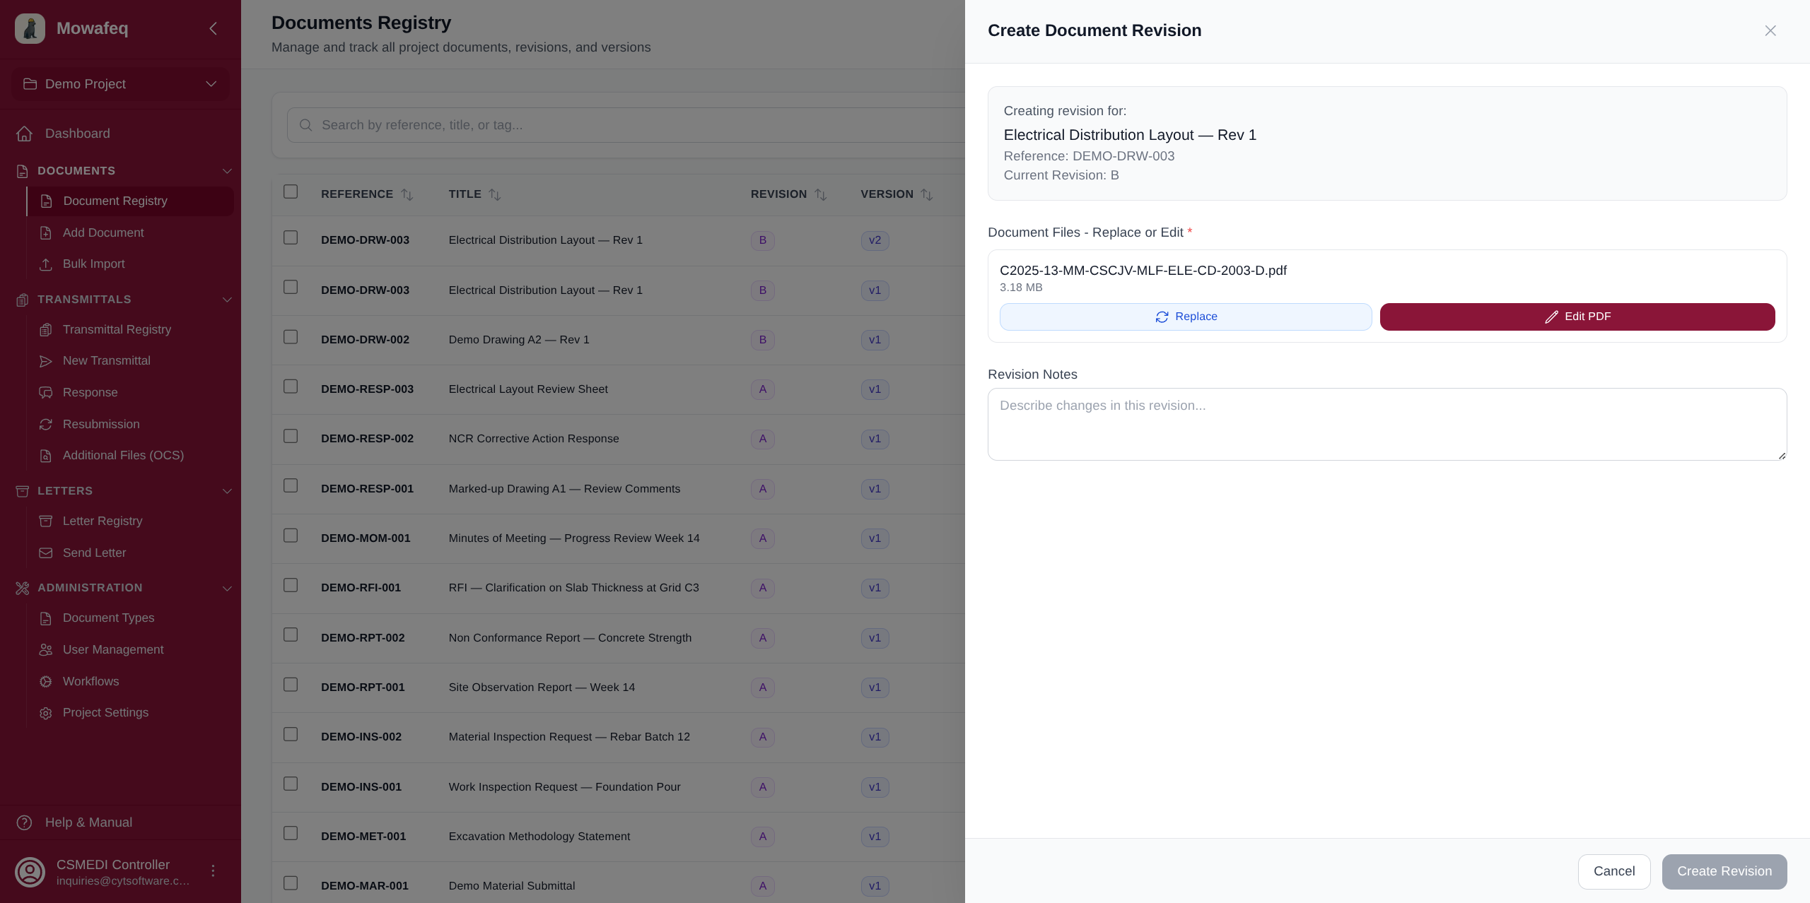Collapse the DOCUMENTS section chevron
The image size is (1810, 903).
(227, 171)
